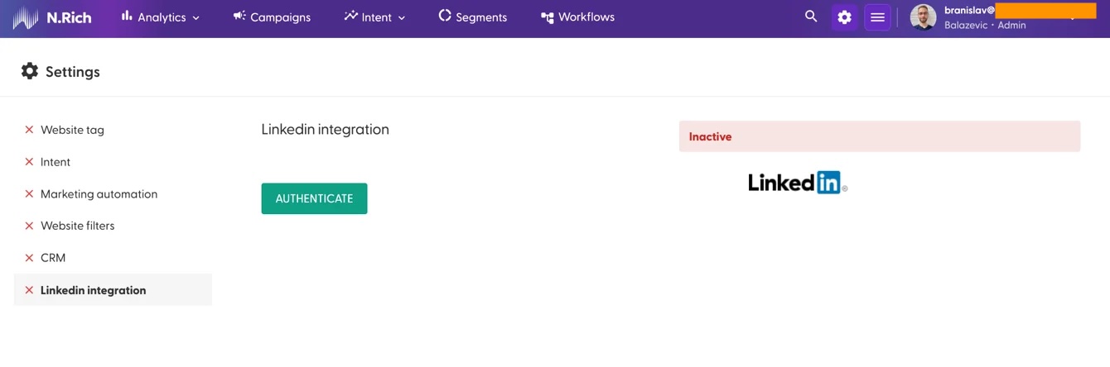
Task: Click the N.Rich logo
Action: tap(52, 17)
